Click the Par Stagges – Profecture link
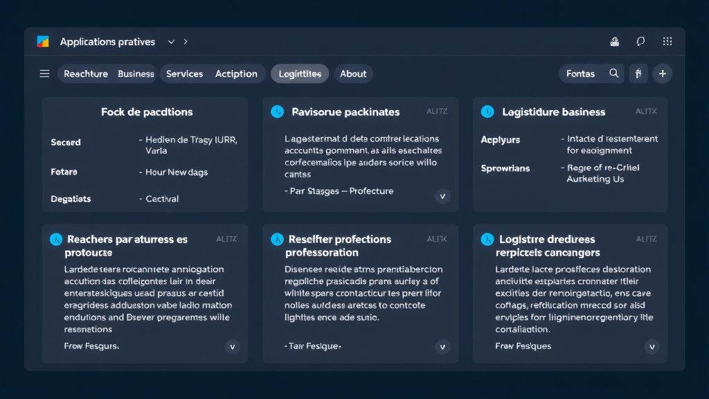The height and width of the screenshot is (399, 709). click(x=339, y=191)
